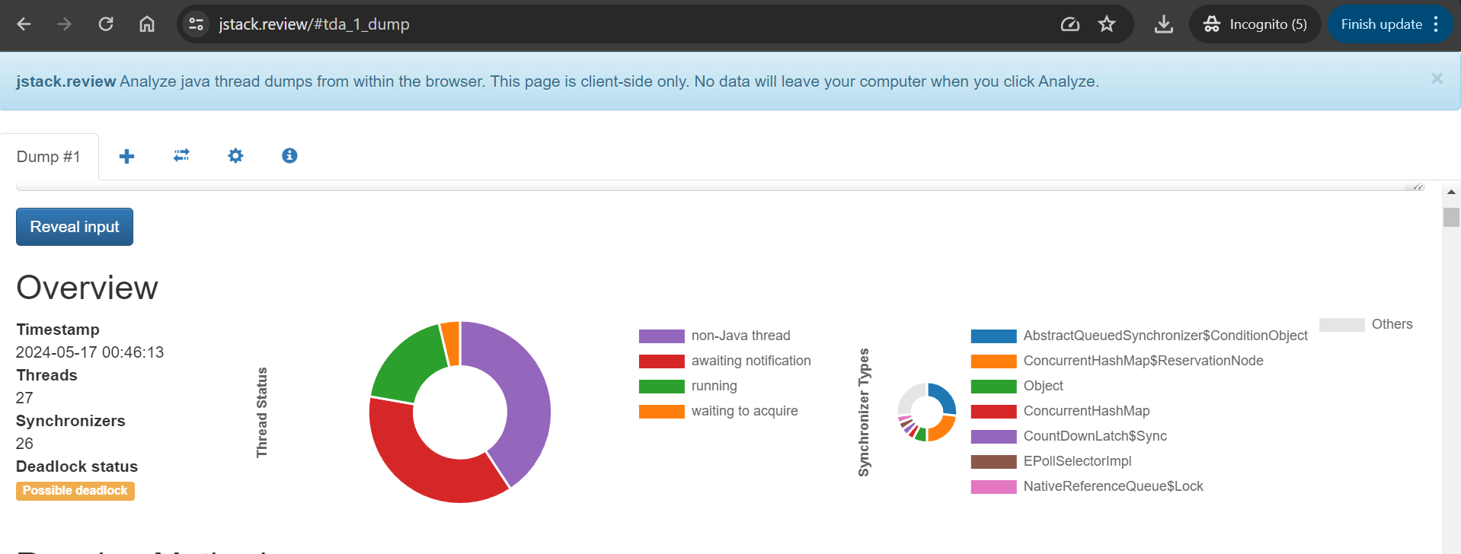This screenshot has width=1461, height=554.
Task: Go to browser home page icon
Action: (x=147, y=24)
